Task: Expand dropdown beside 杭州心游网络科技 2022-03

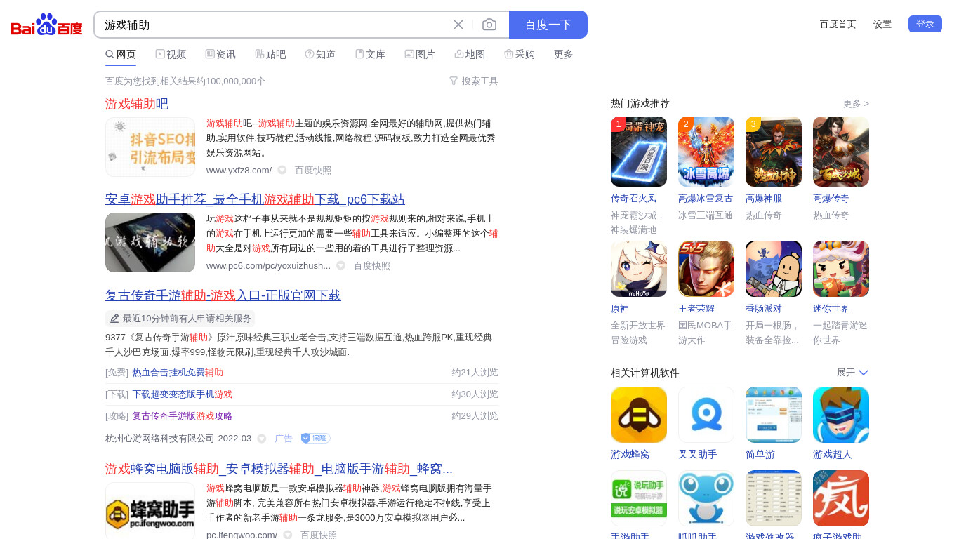Action: point(262,439)
